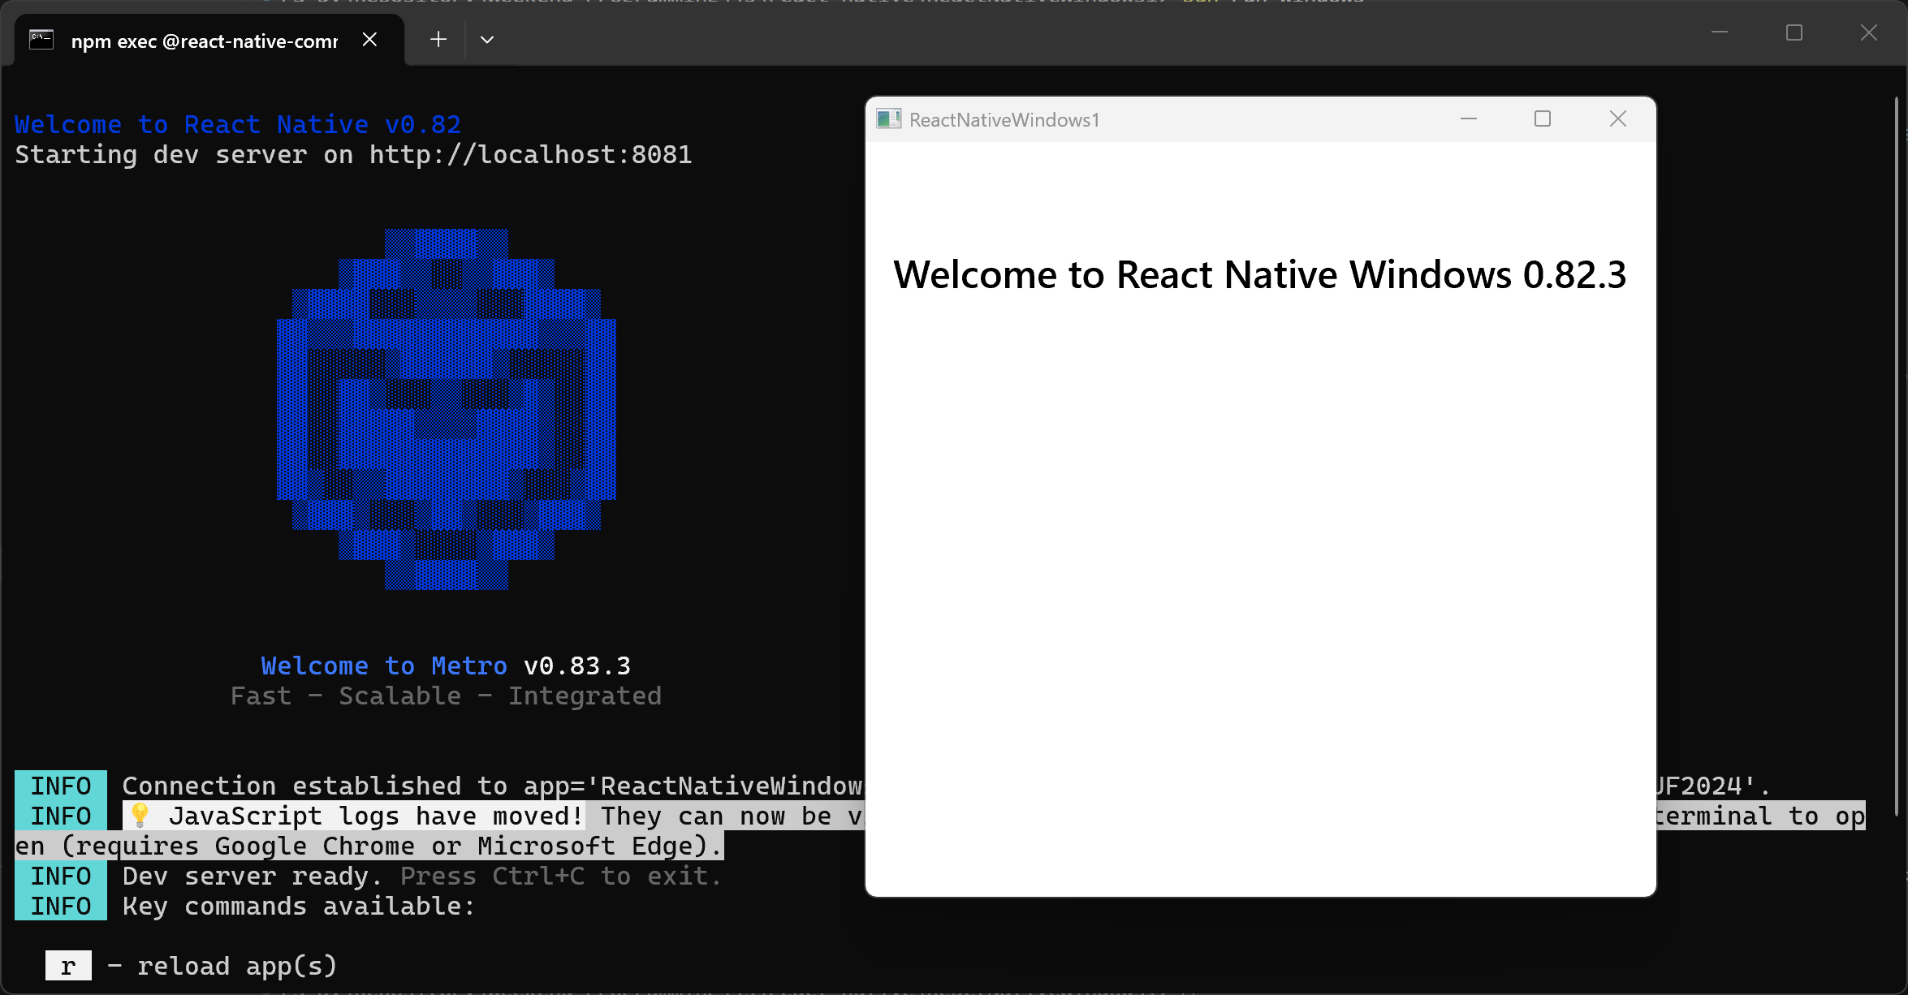1908x995 pixels.
Task: Open a new terminal tab with the plus button
Action: 438,39
